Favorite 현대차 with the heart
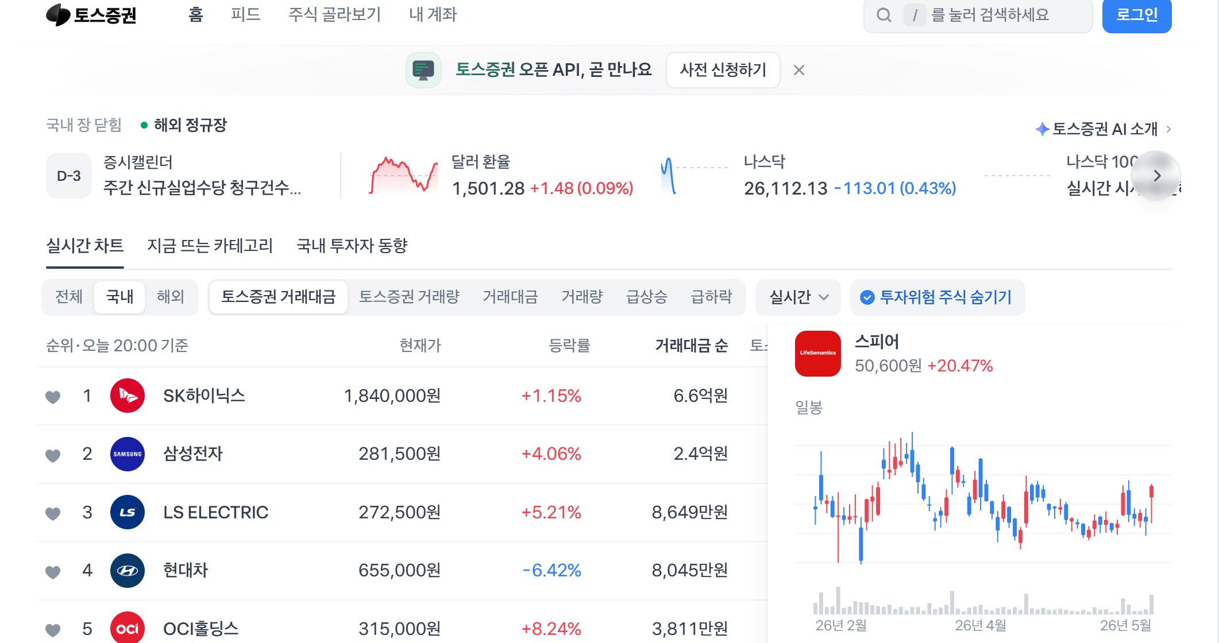The image size is (1219, 643). click(53, 572)
